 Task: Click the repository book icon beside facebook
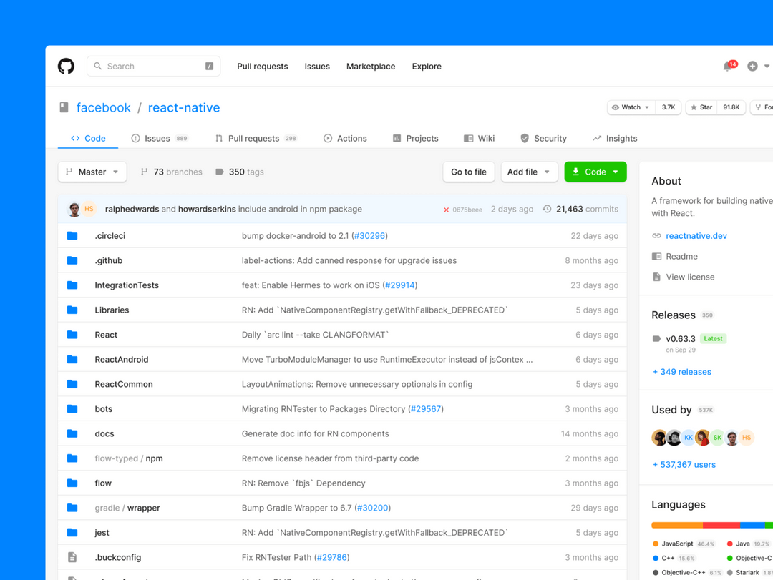click(x=63, y=107)
